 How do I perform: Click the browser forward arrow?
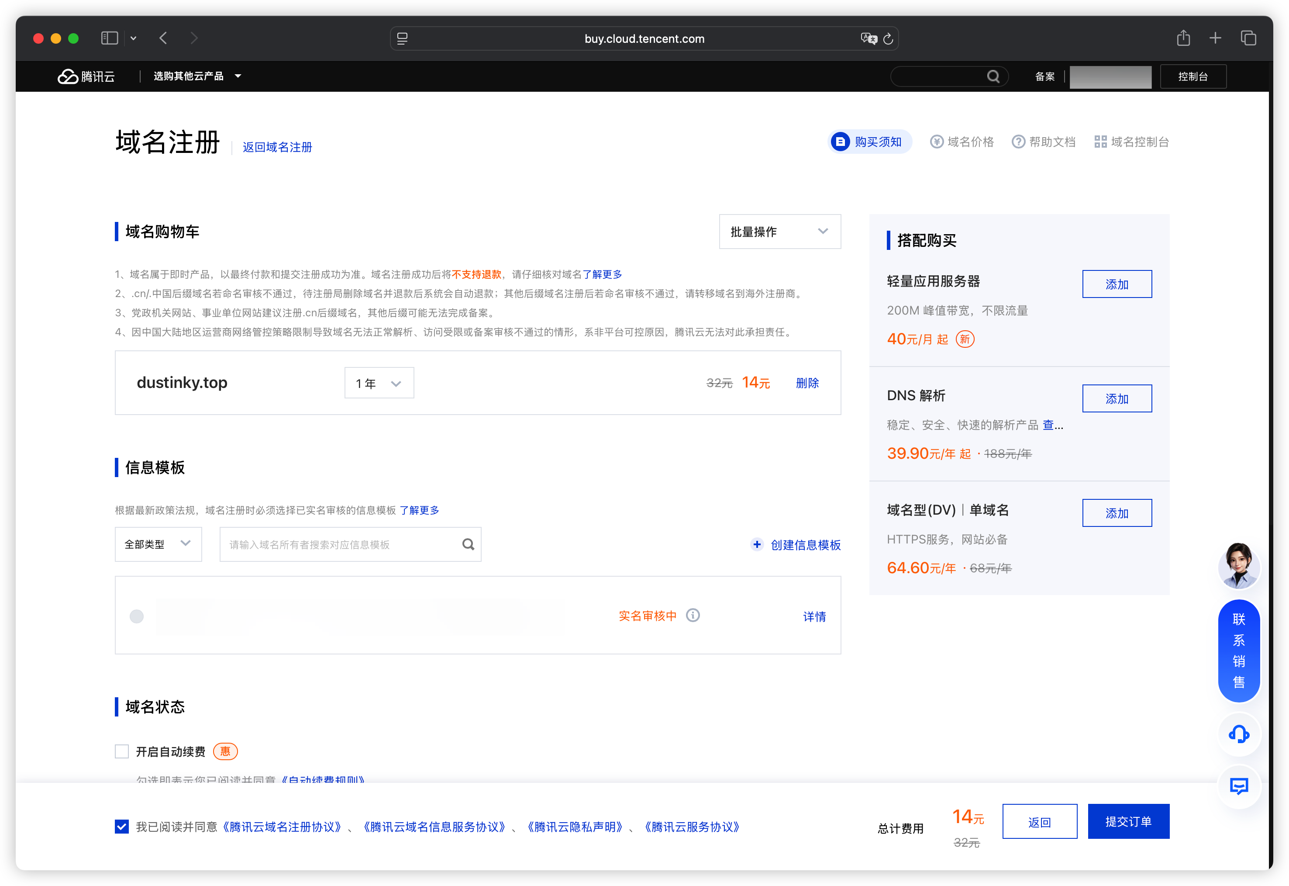193,38
